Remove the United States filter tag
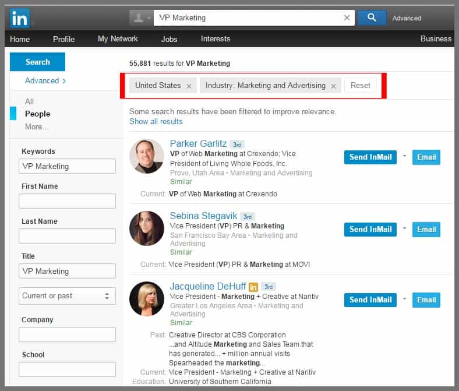Screen dimensions: 459x391 click(x=189, y=86)
